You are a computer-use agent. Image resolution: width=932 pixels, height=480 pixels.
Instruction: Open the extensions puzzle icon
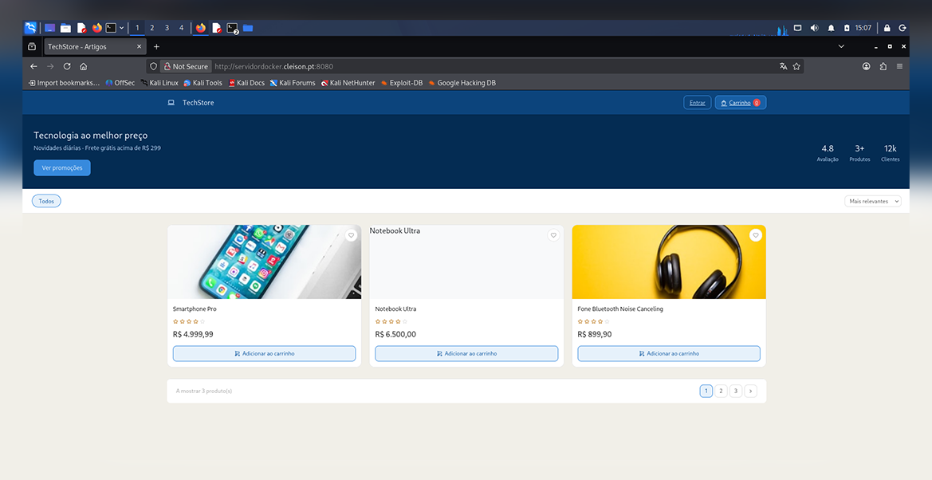click(883, 67)
